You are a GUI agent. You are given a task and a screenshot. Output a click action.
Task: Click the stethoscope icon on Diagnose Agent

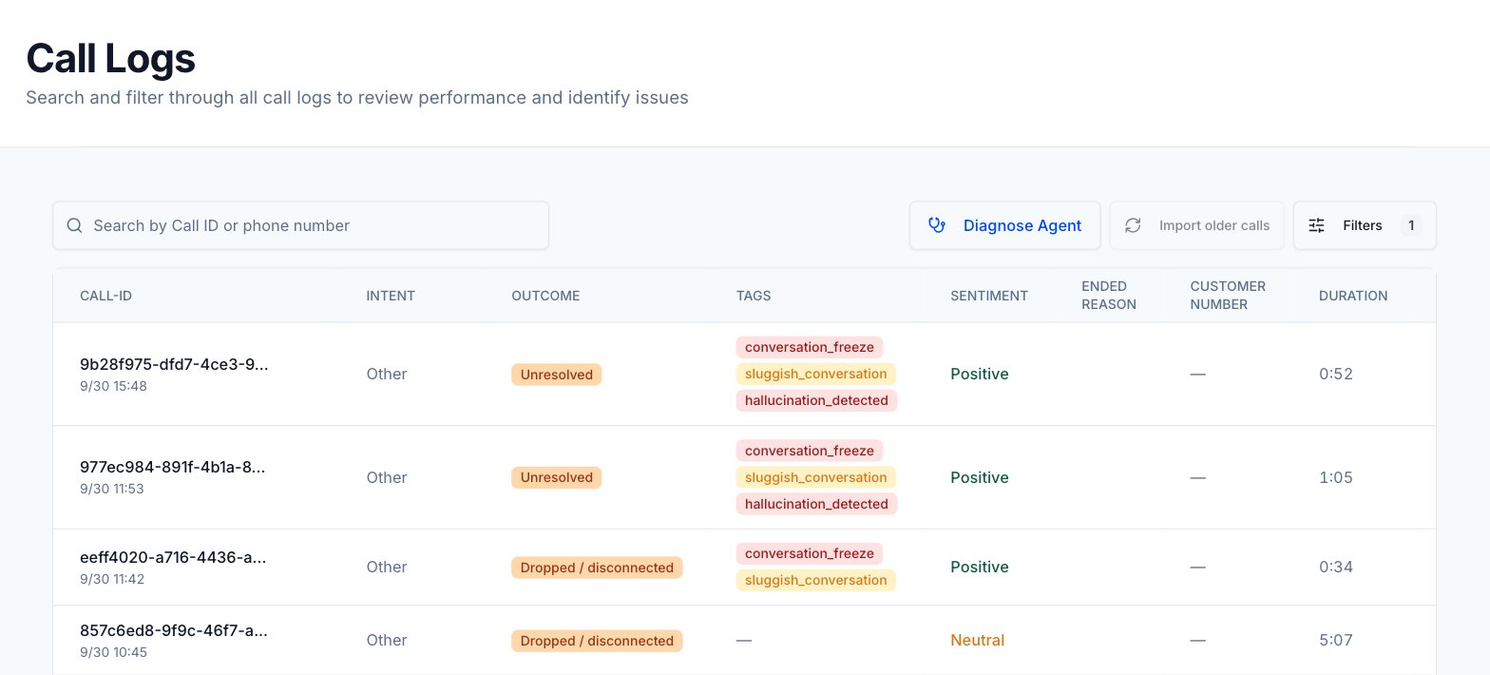(937, 225)
